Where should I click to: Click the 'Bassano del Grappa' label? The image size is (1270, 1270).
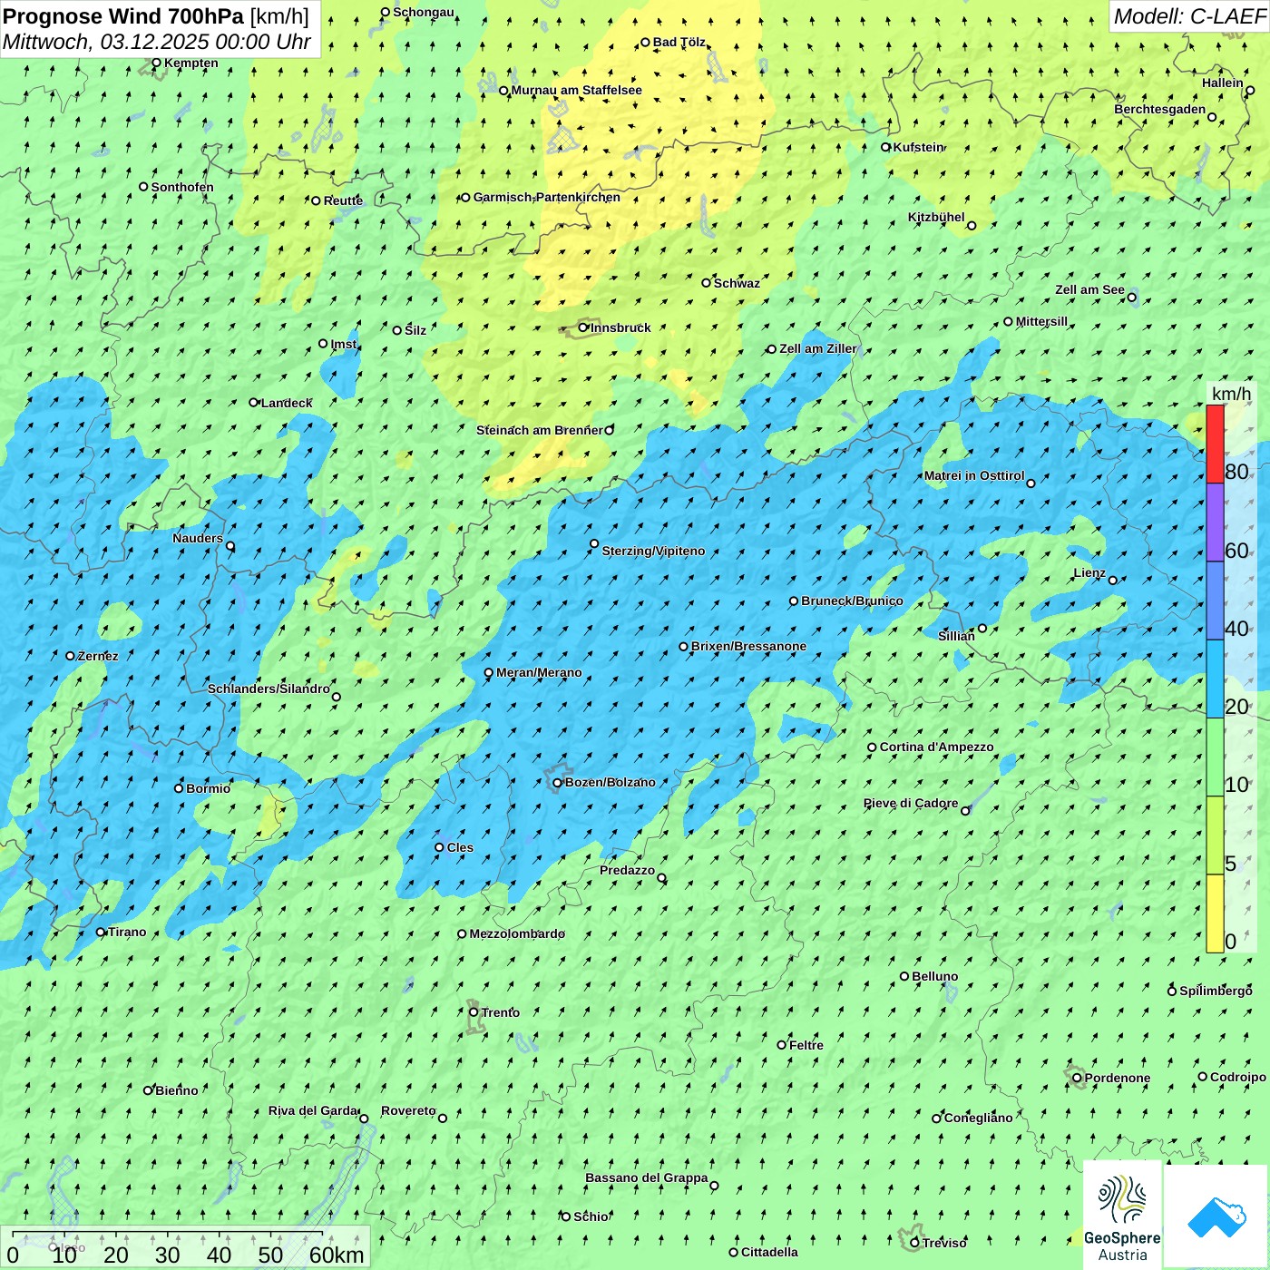[647, 1178]
